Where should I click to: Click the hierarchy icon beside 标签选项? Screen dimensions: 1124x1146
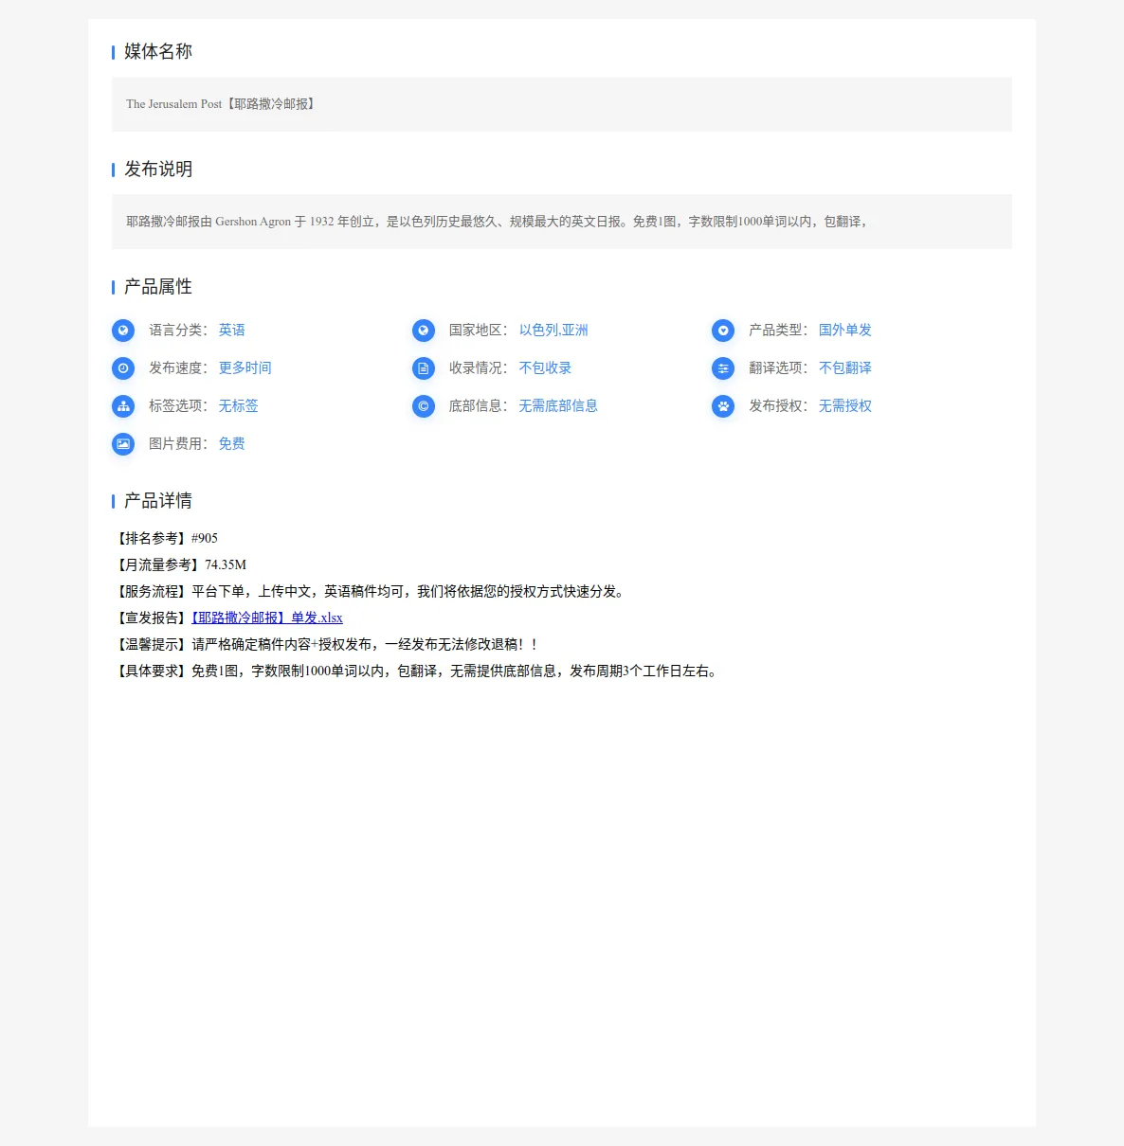click(x=123, y=406)
